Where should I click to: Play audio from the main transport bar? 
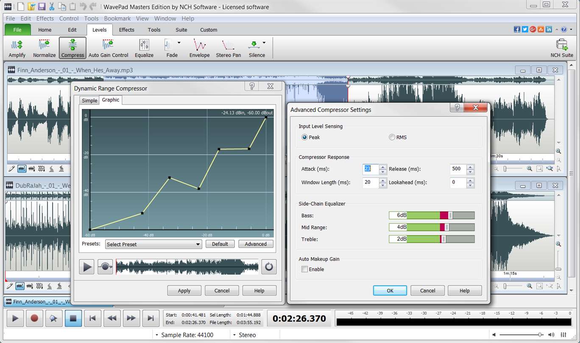pyautogui.click(x=15, y=318)
